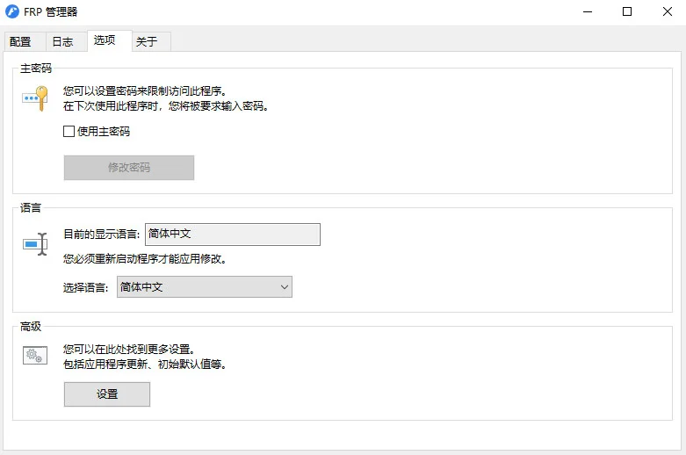
Task: Click the text 包括应用程序更新、初始默认值等。
Action: (x=146, y=364)
